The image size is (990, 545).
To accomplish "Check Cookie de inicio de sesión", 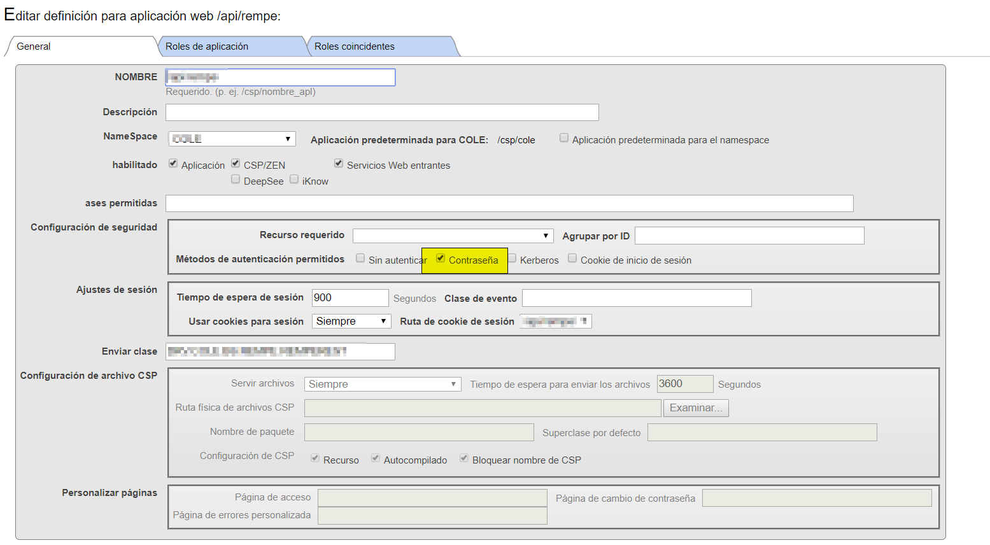I will click(572, 258).
